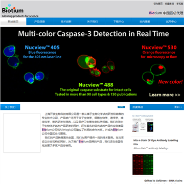Viewport: 184px width, 184px height.
Task: Open GelRed & GelGreen DNA Stains link
Action: (163, 180)
